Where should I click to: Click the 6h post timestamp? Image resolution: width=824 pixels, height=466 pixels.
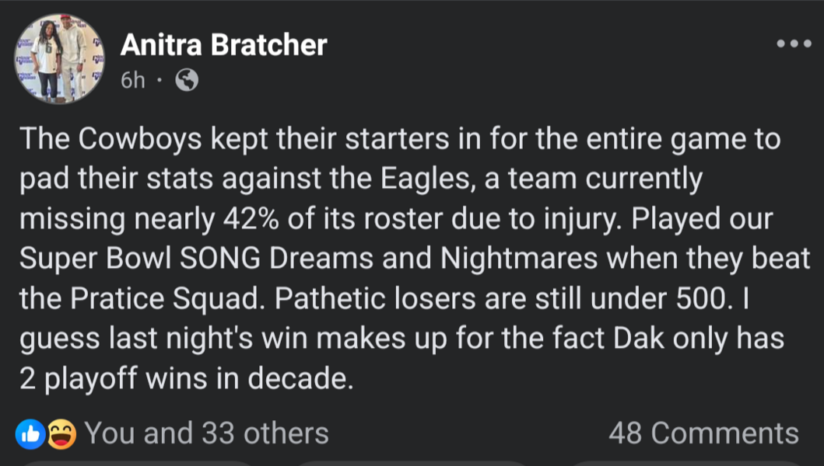132,80
